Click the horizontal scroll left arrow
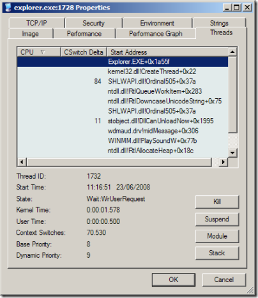258x298 pixels. point(22,162)
